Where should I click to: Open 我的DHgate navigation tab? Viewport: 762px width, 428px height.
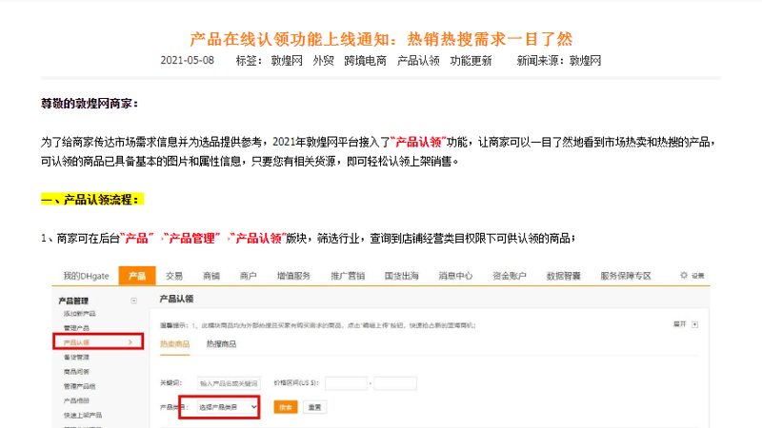tap(86, 276)
